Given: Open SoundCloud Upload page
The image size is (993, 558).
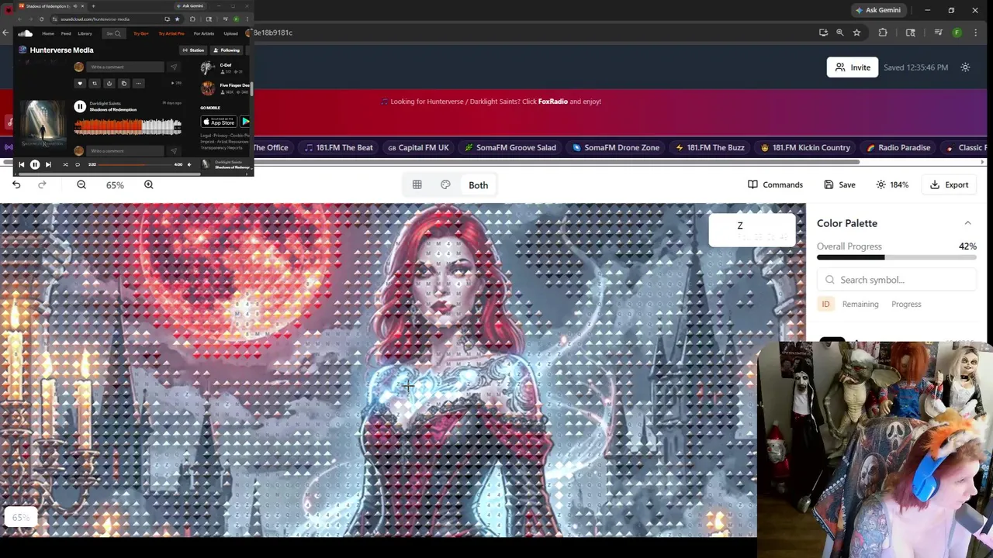Looking at the screenshot, I should click(x=230, y=33).
